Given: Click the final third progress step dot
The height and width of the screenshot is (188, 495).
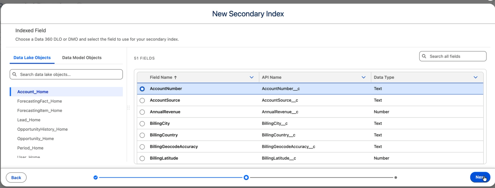Looking at the screenshot, I should coord(396,178).
